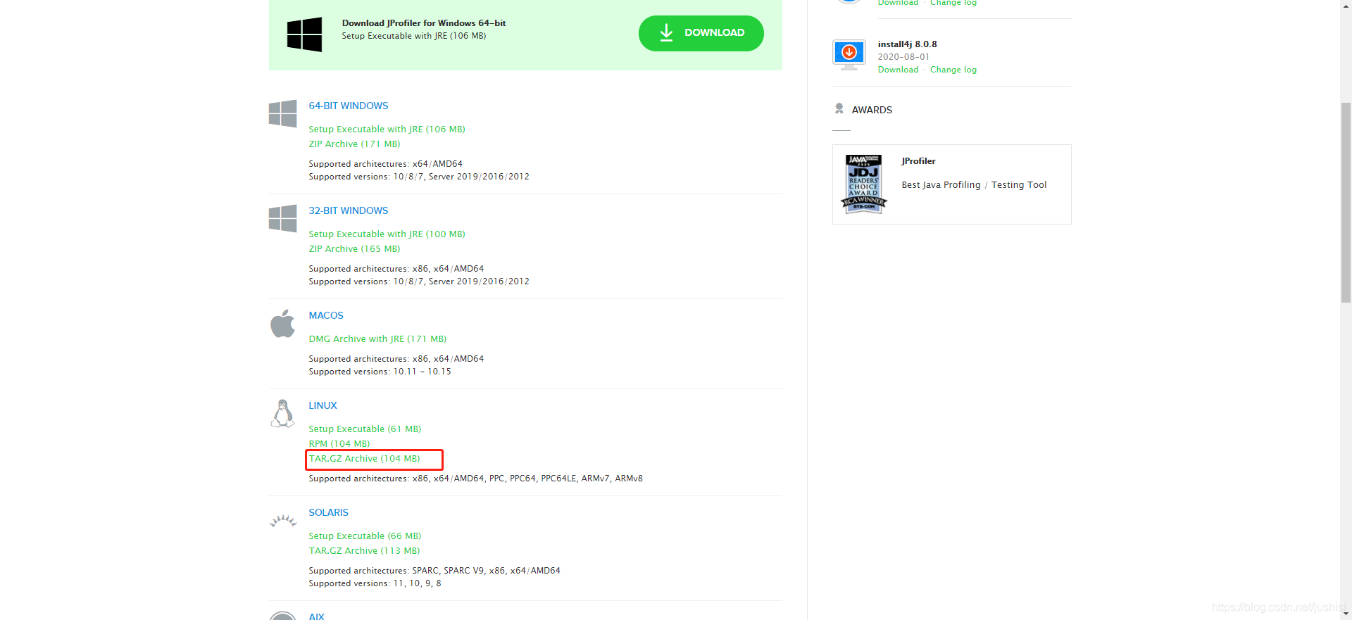This screenshot has height=620, width=1352.
Task: Click the 'Best Java Profiling / Testing Tool' text
Action: pyautogui.click(x=974, y=185)
